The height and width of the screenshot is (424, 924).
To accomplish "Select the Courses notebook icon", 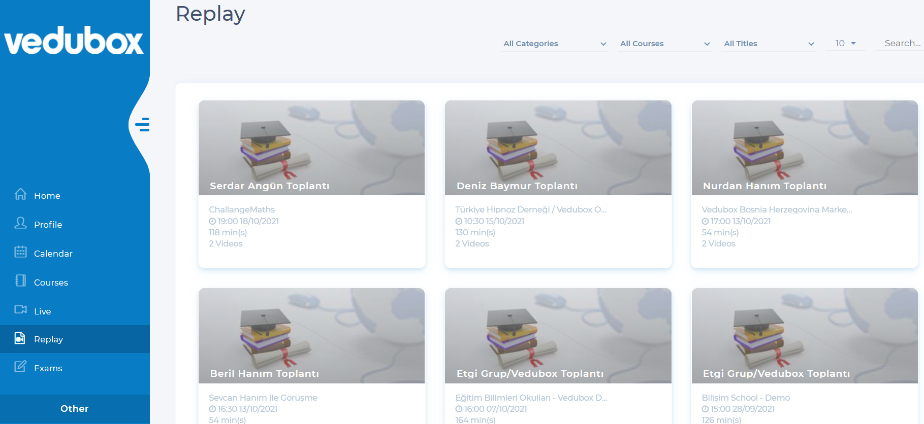I will [x=20, y=281].
